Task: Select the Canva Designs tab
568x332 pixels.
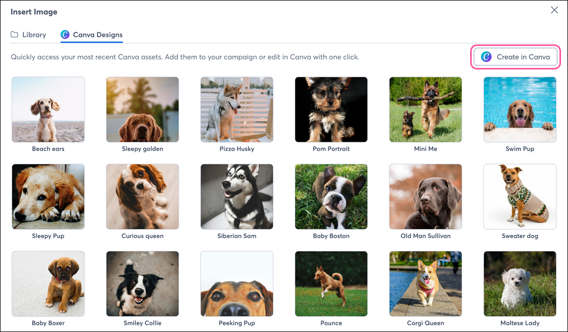Action: 97,34
